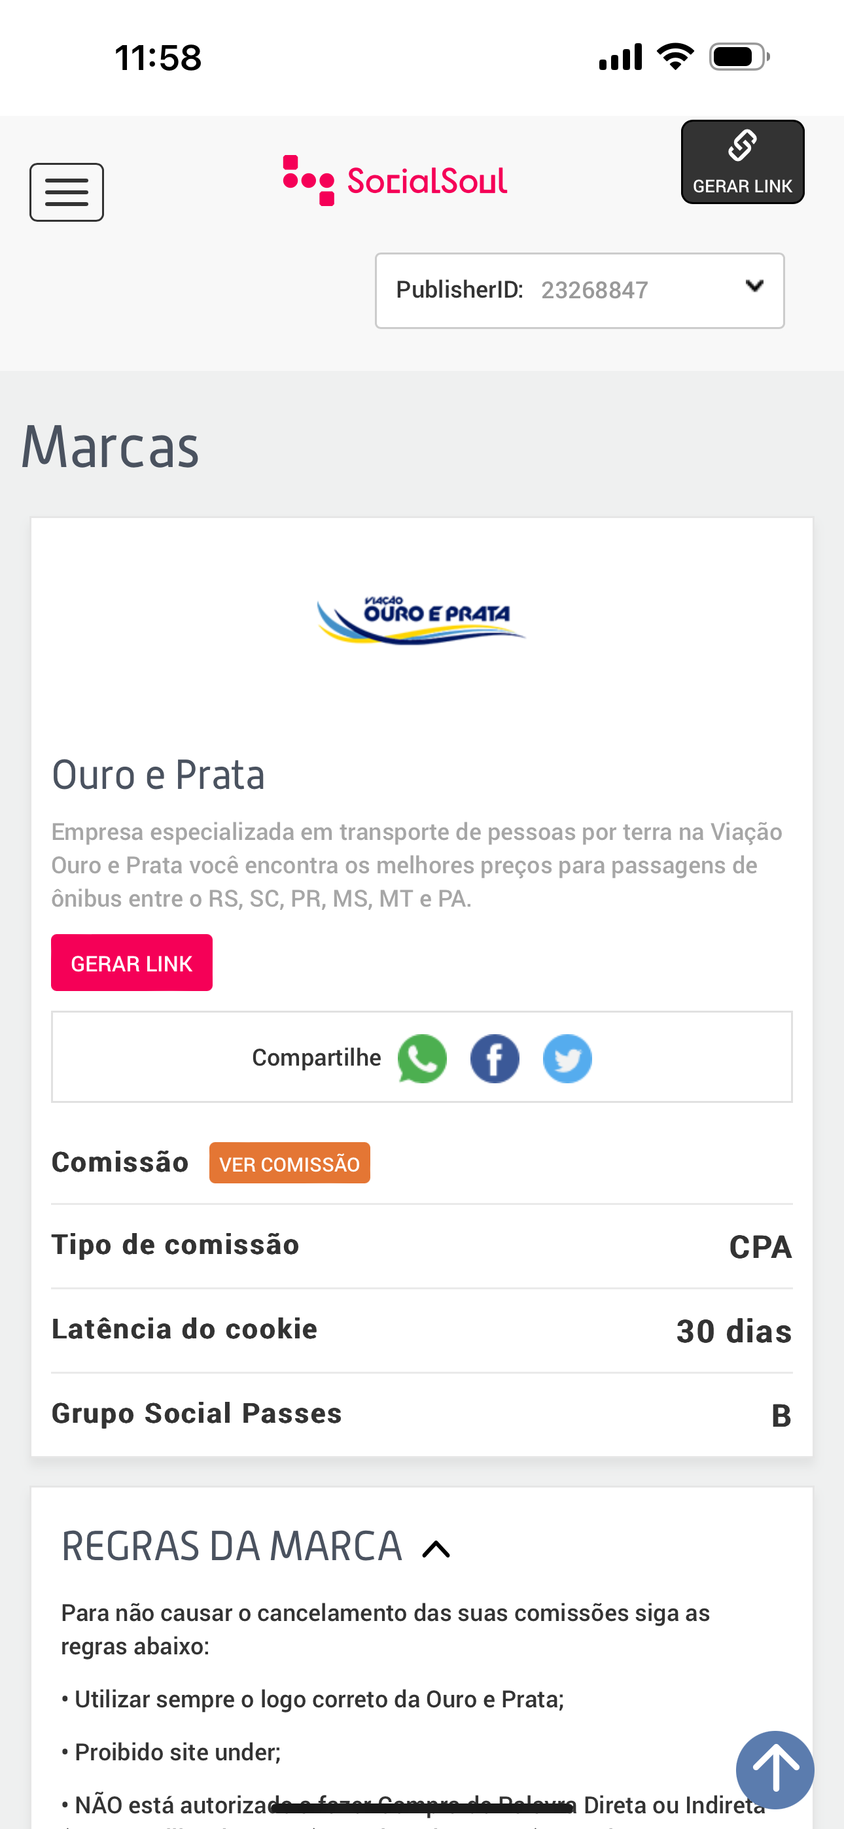Collapse the REGRAS DA MARCA section

(436, 1549)
